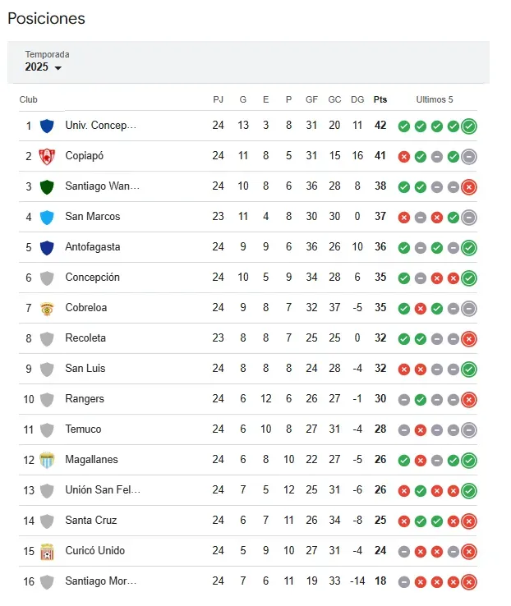Click the Antofagasta dark-blue shield crest
Screen dimensions: 511x606
click(x=47, y=247)
